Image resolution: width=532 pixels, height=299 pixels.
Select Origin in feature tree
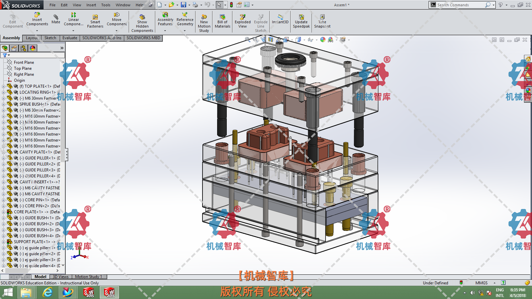click(x=19, y=80)
